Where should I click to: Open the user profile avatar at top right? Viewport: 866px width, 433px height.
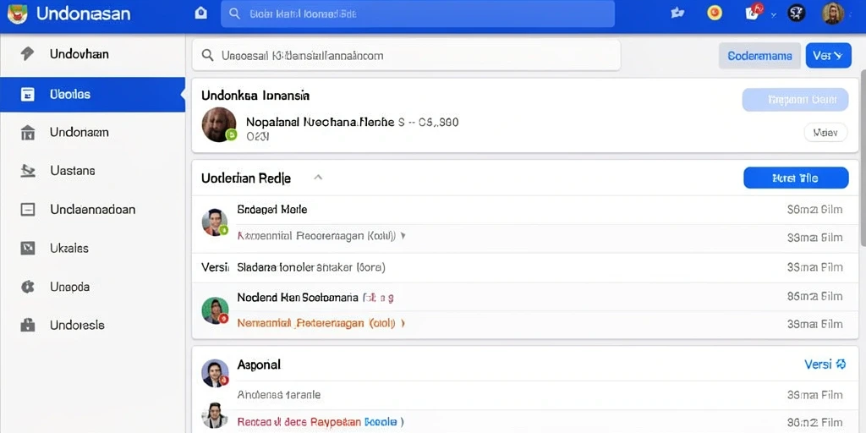click(x=833, y=14)
